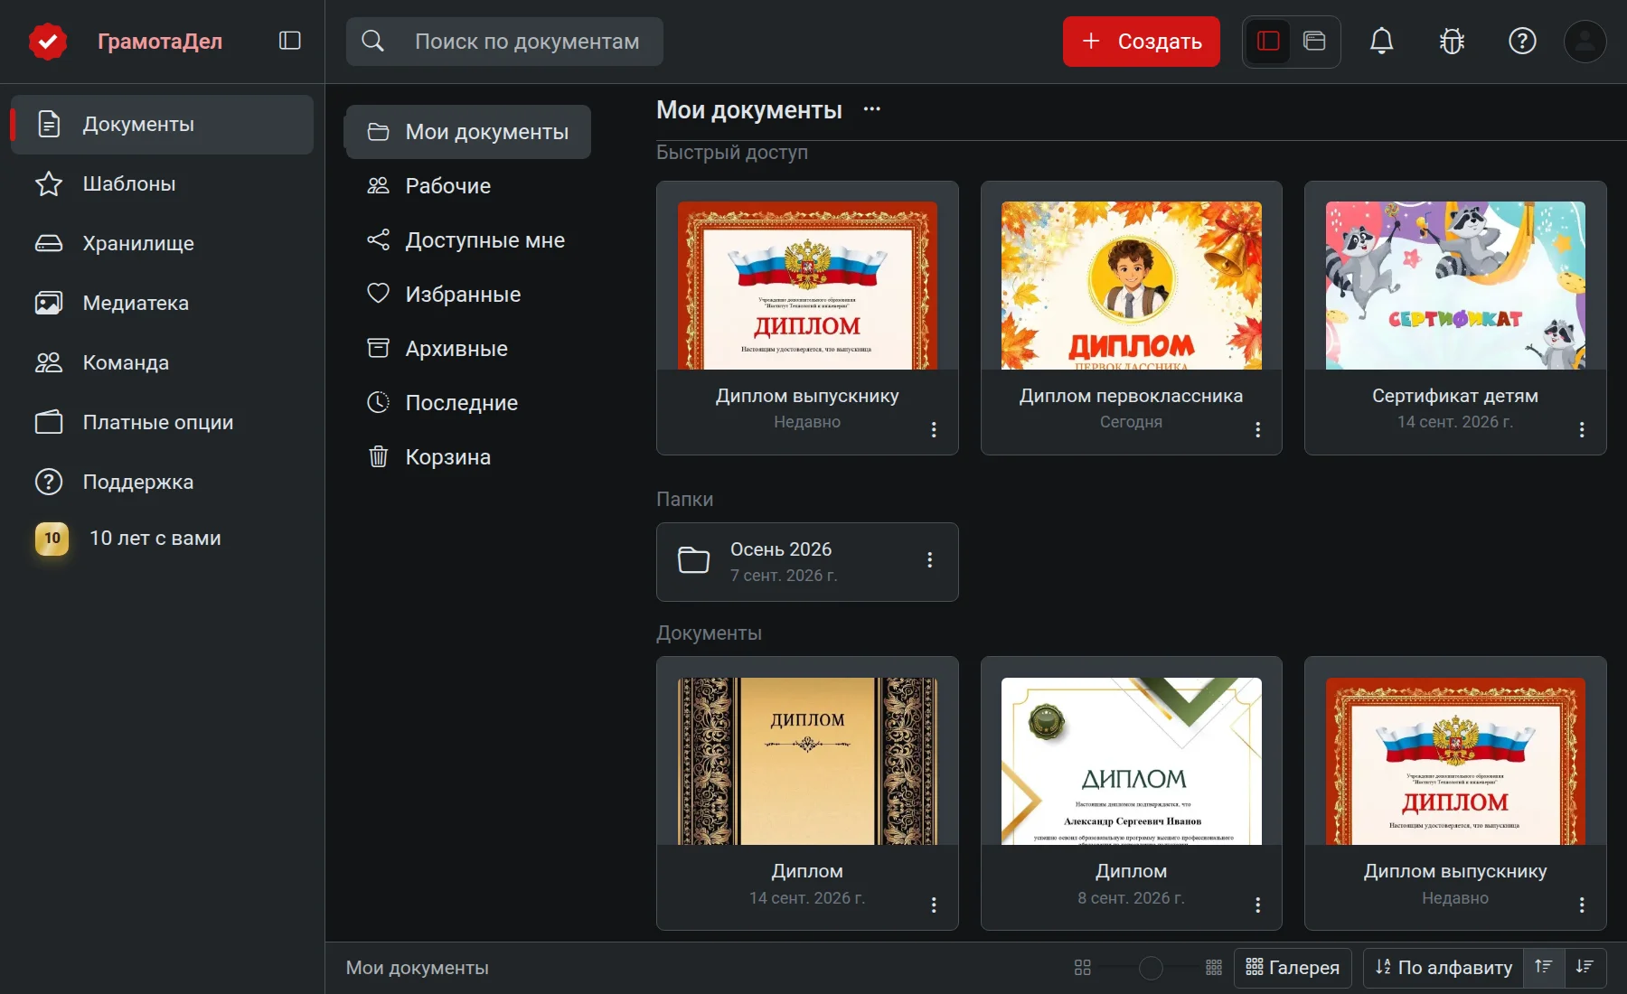The width and height of the screenshot is (1627, 994).
Task: Open Шаблоны in sidebar
Action: pos(162,184)
